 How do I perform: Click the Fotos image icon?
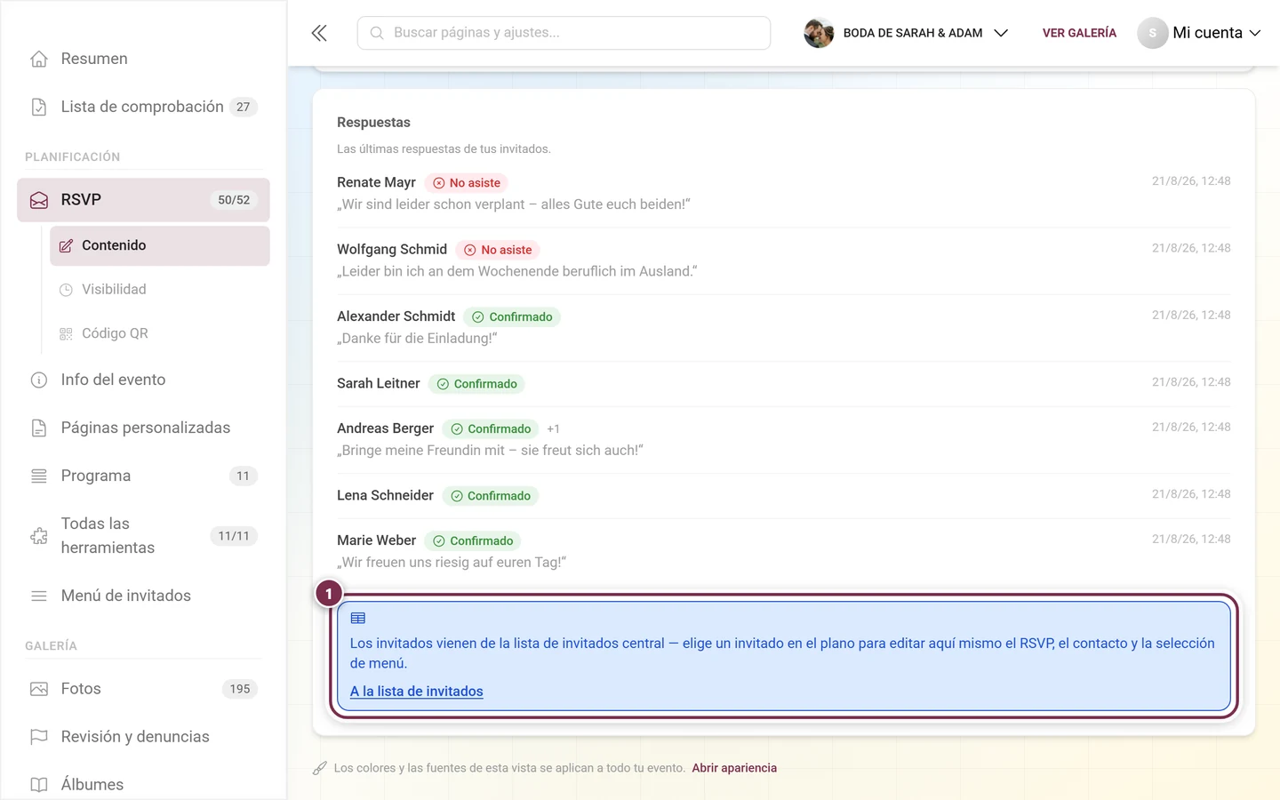[39, 689]
